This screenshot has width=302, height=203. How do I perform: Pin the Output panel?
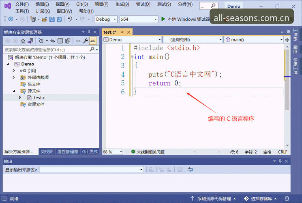pyautogui.click(x=280, y=161)
